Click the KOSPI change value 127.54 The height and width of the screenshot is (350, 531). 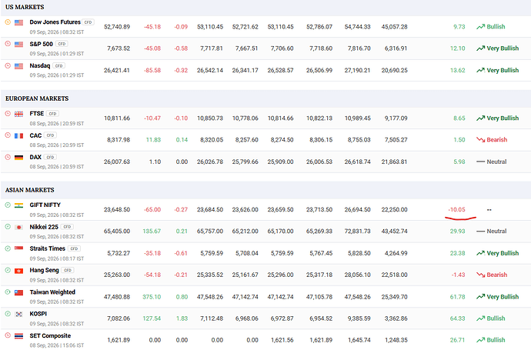[x=152, y=318]
